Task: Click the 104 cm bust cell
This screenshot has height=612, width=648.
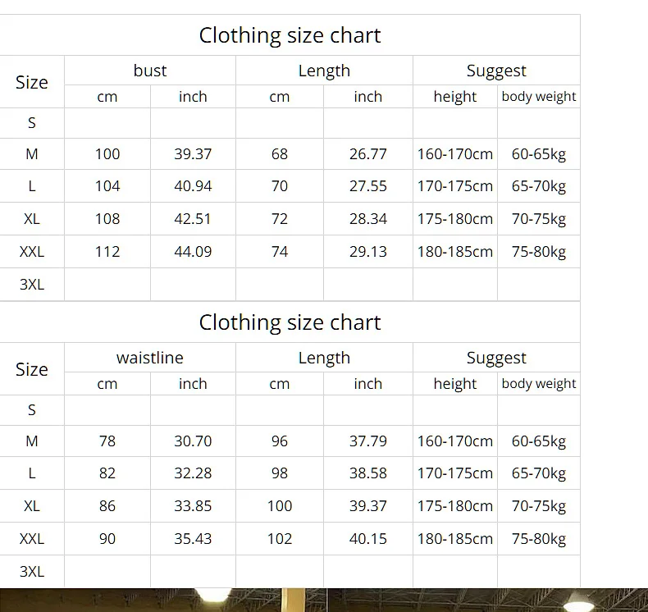Action: (107, 186)
